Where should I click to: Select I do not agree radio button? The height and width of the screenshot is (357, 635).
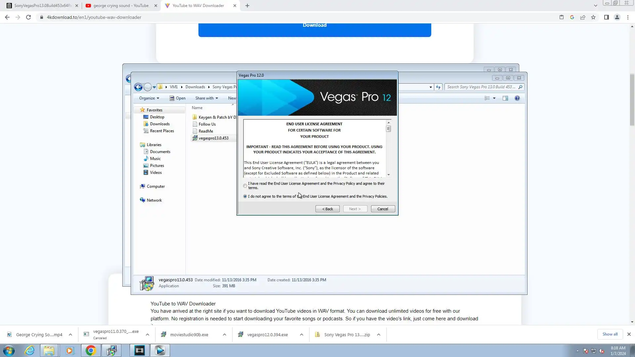pos(245,196)
